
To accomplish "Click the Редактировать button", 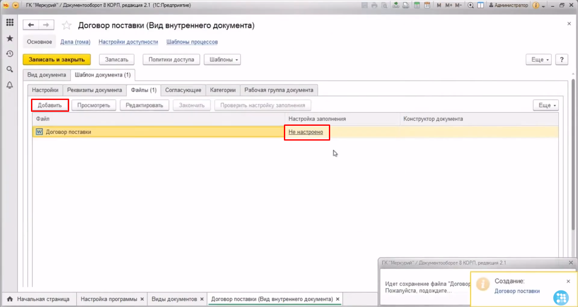I will (144, 105).
